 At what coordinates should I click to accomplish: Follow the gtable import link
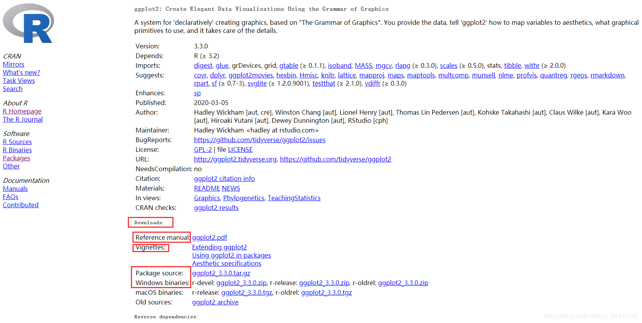tap(289, 65)
